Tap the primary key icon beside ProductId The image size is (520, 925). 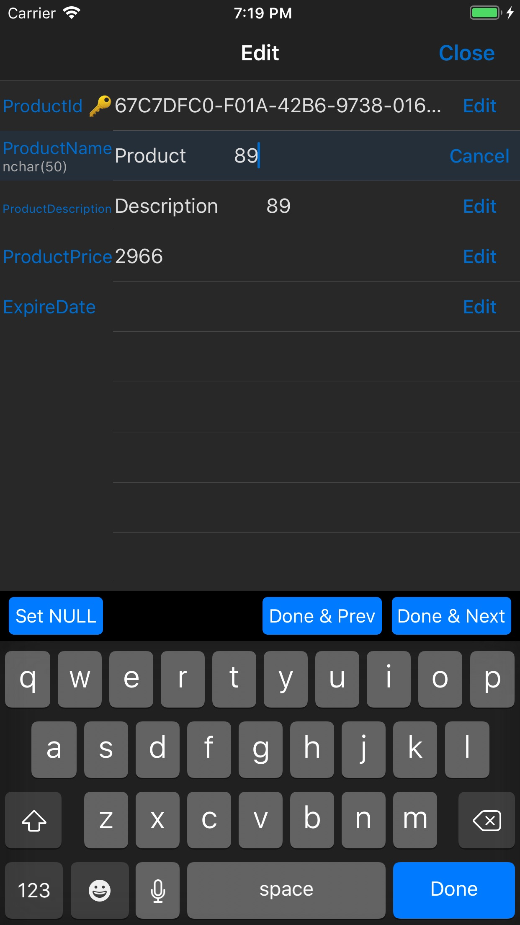coord(100,106)
